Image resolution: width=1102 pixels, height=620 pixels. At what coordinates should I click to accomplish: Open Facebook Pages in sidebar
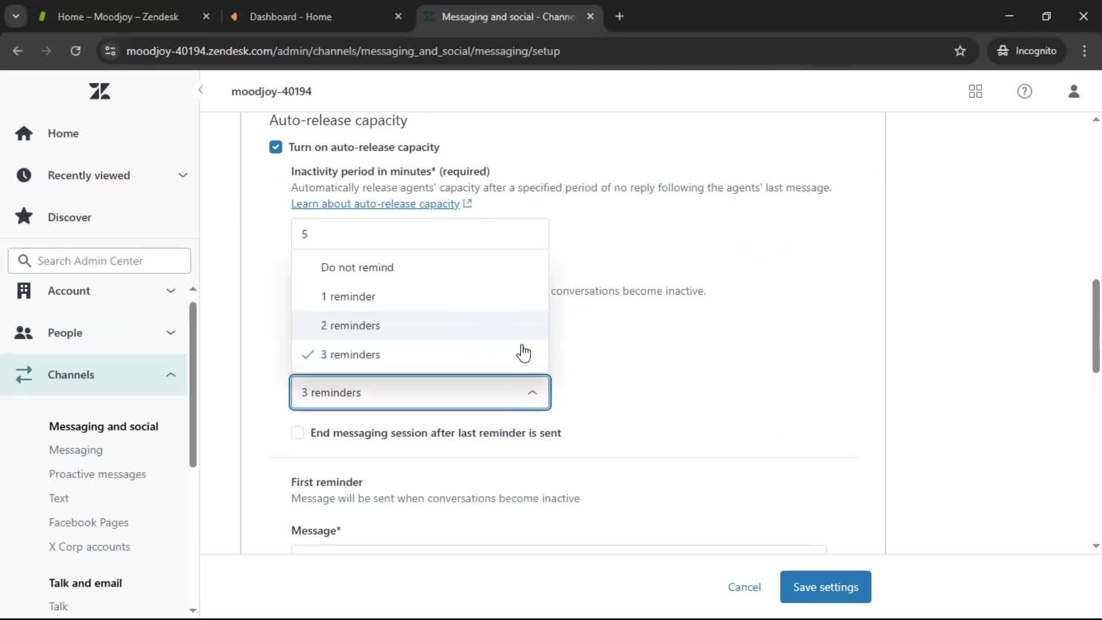[x=89, y=522]
